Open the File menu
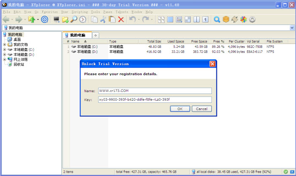 (7, 12)
